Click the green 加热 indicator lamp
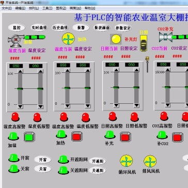Viewport: 188px width, 188px height. coord(61,134)
